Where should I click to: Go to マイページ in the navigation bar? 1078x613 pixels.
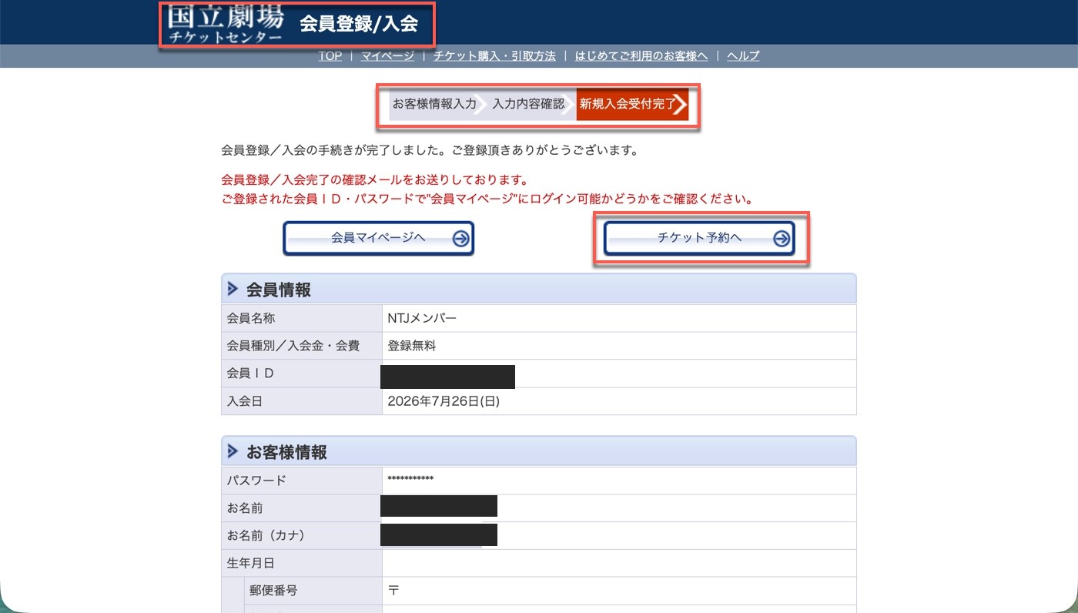tap(387, 55)
